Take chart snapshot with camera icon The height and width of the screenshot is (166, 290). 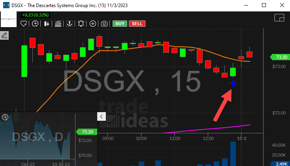104,24
